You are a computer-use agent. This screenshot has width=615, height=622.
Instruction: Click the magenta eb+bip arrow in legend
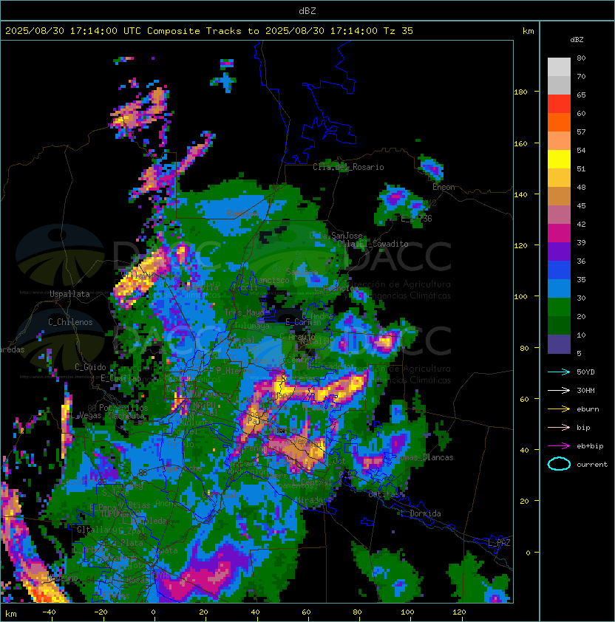click(x=559, y=446)
